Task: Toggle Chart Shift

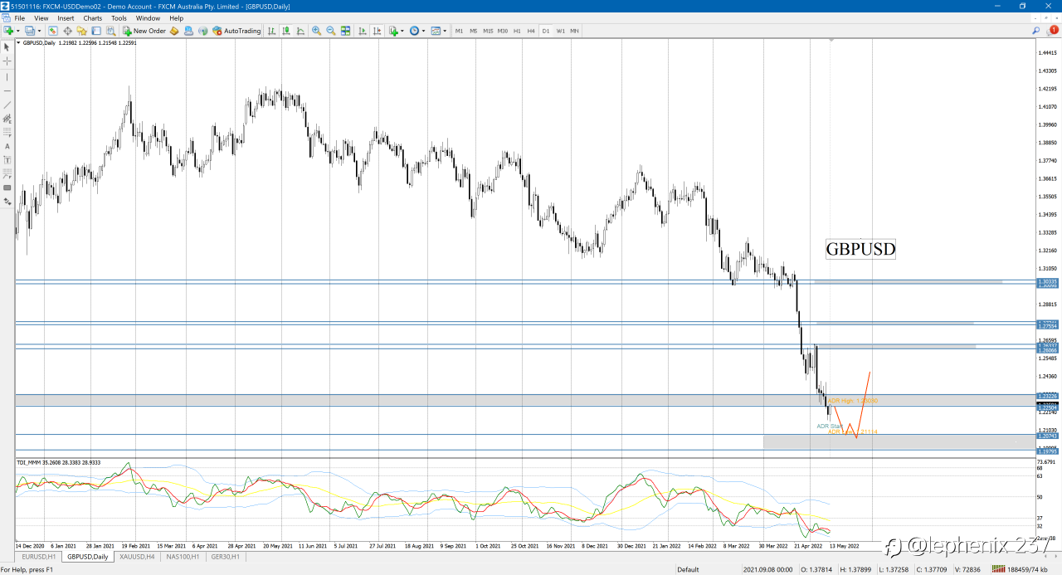Action: click(x=377, y=31)
